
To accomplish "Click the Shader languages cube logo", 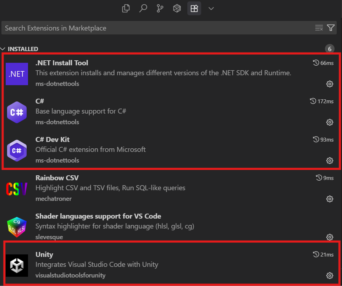I will (17, 227).
